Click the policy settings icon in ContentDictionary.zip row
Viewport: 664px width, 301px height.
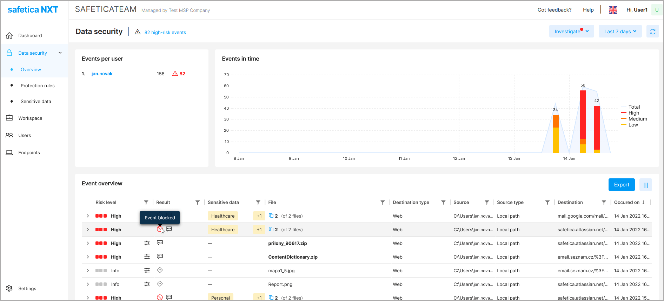click(x=147, y=257)
